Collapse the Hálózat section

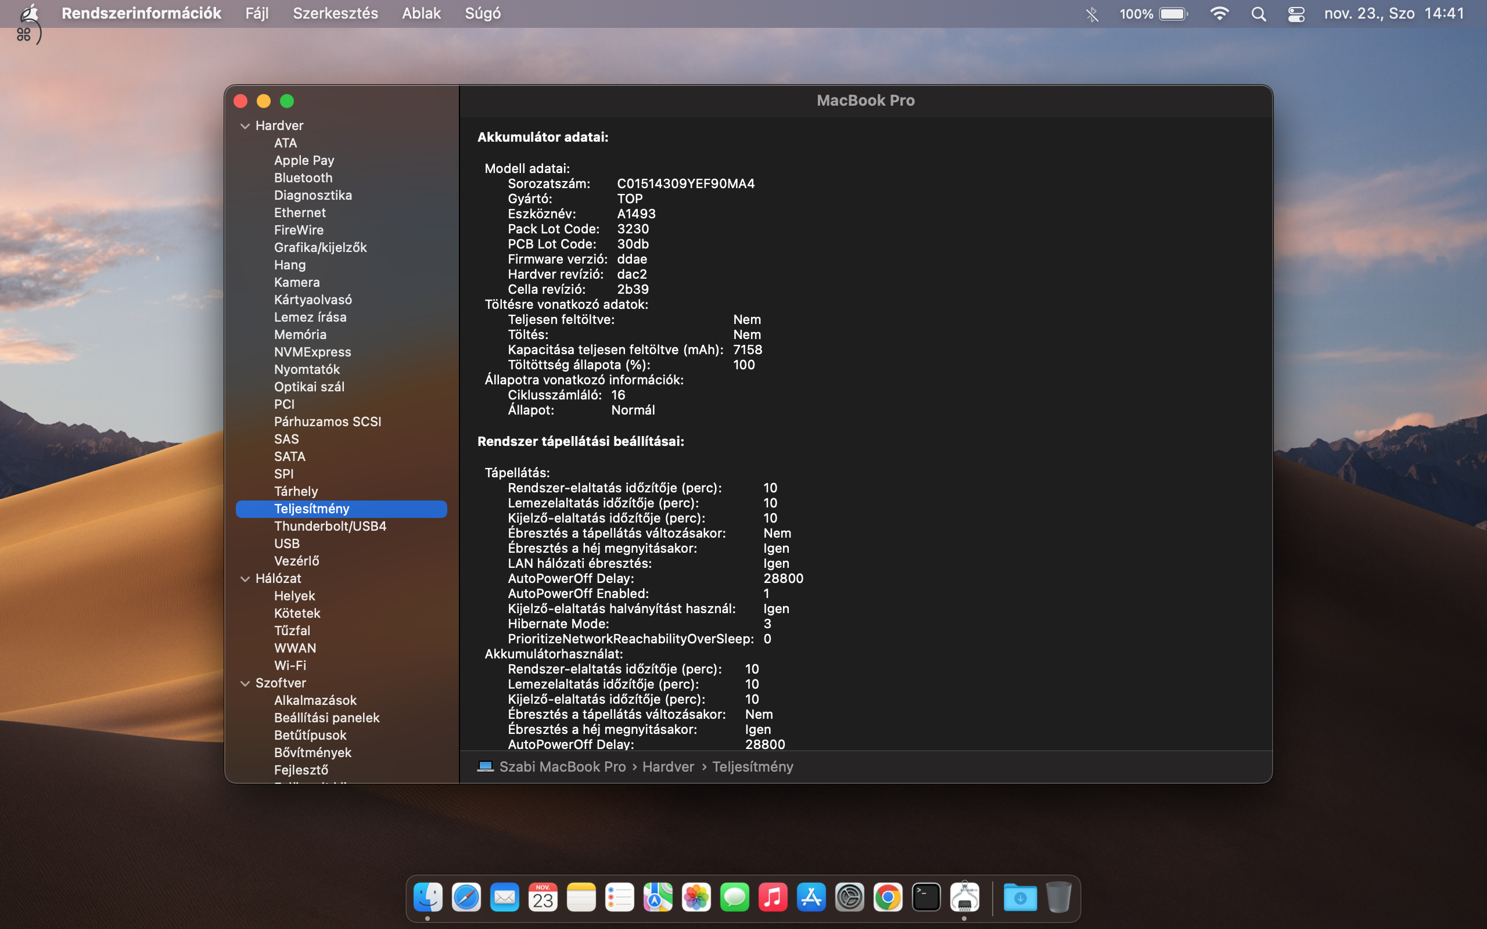pyautogui.click(x=245, y=579)
